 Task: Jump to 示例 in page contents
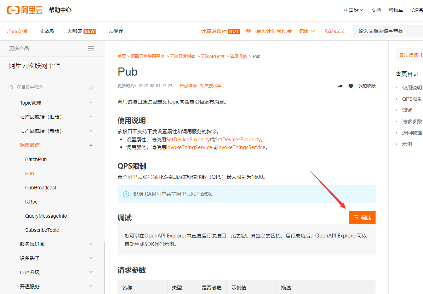coord(407,144)
